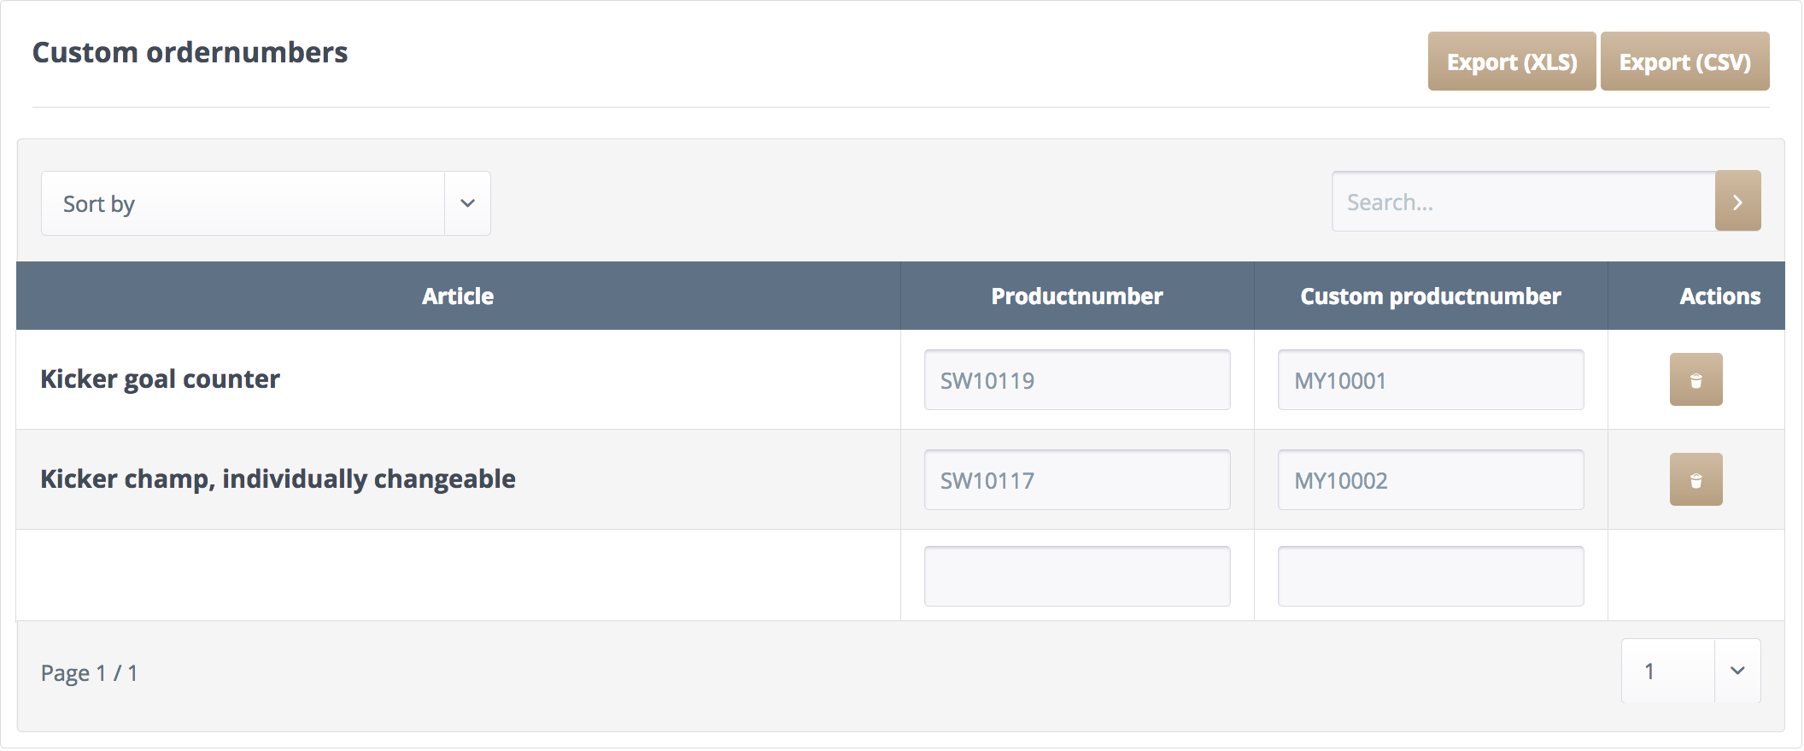The width and height of the screenshot is (1804, 751).
Task: Edit the SW10119 productnumber field
Action: click(x=1076, y=380)
